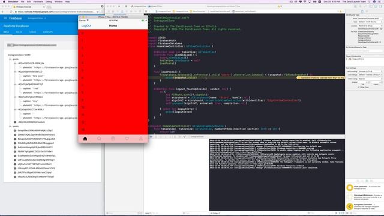Open the Backups tab in Realtime Database

click(x=48, y=32)
